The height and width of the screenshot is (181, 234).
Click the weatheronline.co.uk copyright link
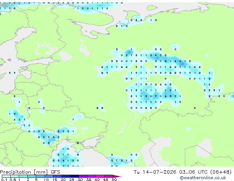[203, 178]
